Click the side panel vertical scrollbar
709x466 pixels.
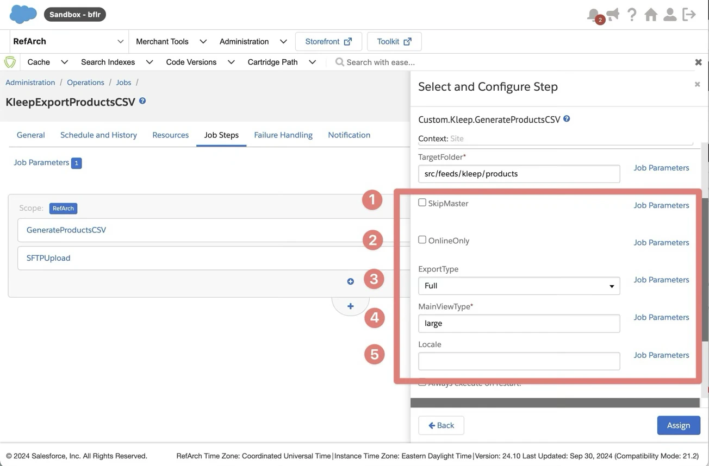[705, 269]
